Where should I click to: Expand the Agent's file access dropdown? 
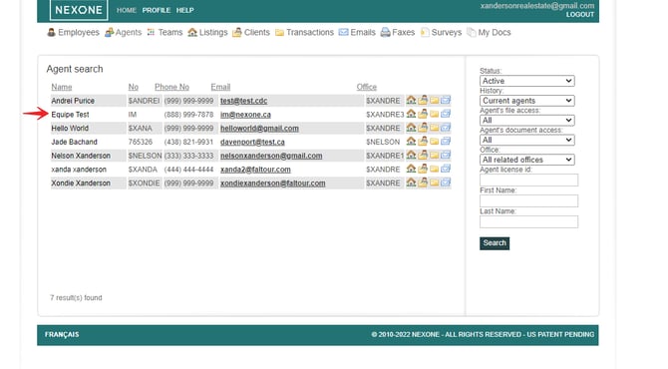[x=527, y=120]
